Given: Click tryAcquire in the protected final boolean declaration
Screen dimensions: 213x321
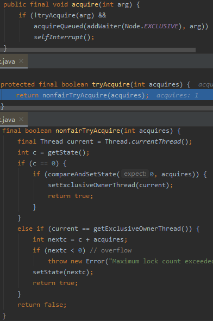Looking at the screenshot, I should 111,84.
